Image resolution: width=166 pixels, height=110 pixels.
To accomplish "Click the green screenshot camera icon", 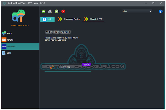I will [x=43, y=11].
